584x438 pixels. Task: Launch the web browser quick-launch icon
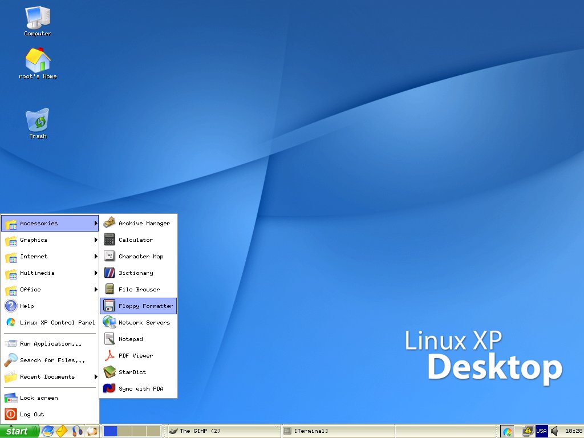48,431
